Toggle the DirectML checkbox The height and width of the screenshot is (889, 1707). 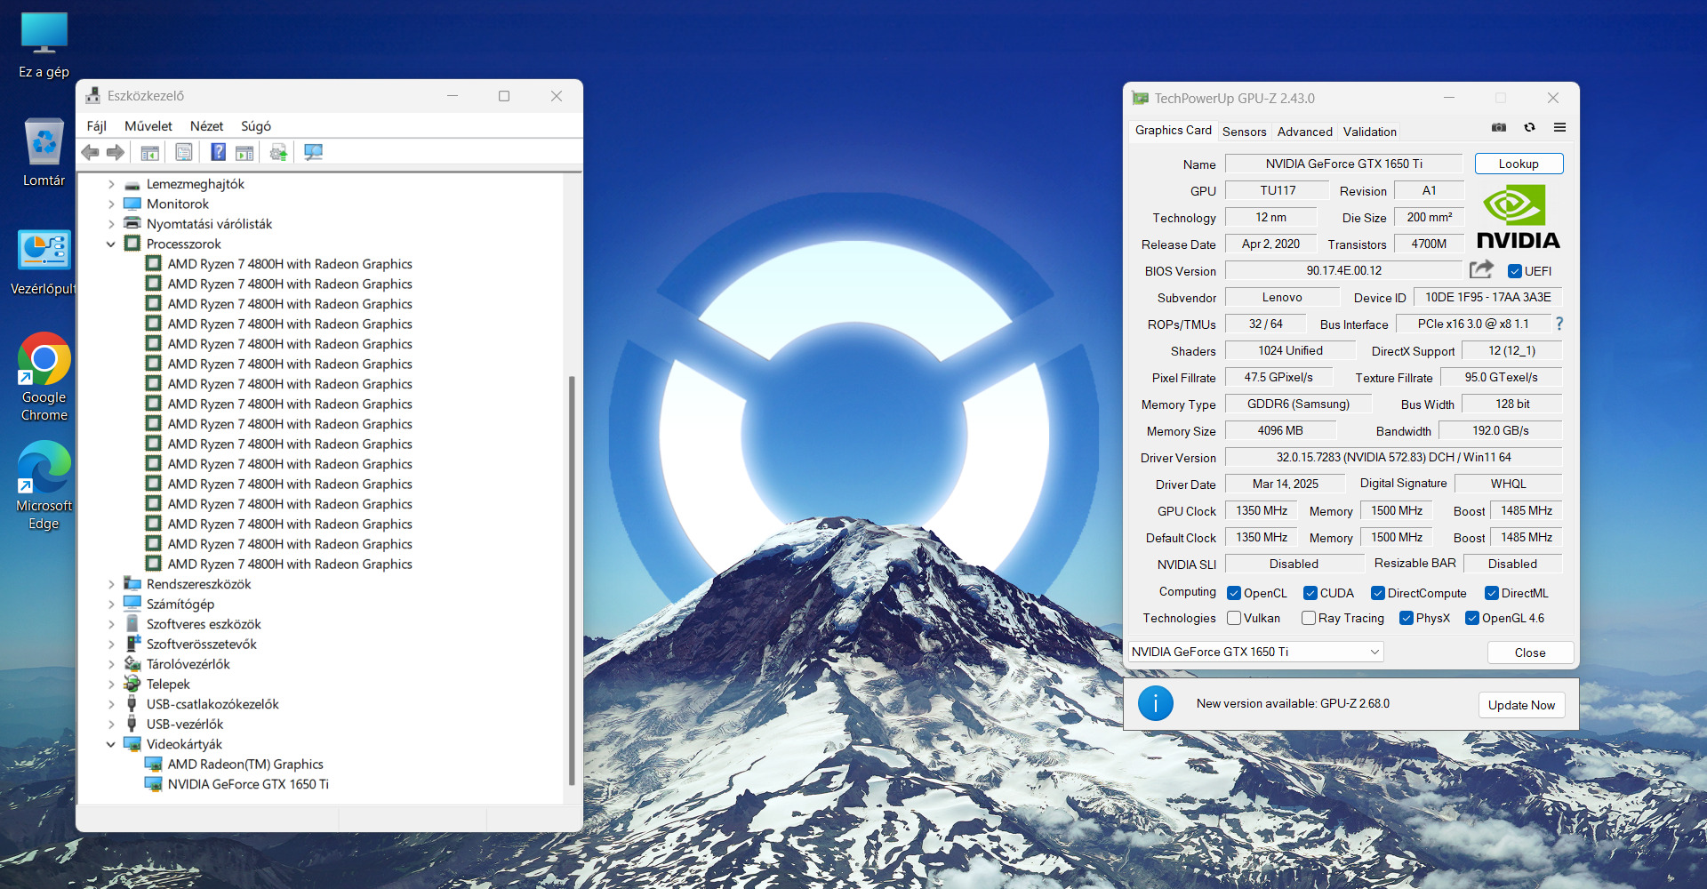coord(1492,593)
